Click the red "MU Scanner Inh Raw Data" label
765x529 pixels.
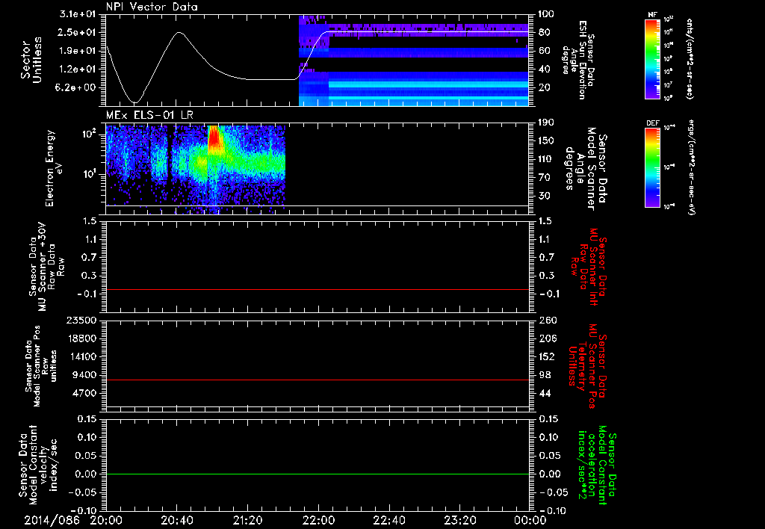[x=589, y=267]
